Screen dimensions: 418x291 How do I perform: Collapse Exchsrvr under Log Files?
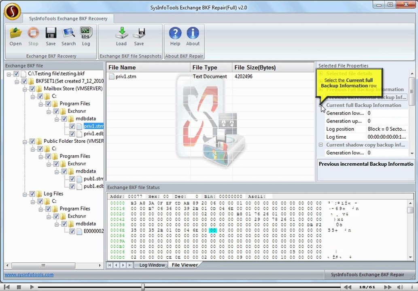pos(49,217)
